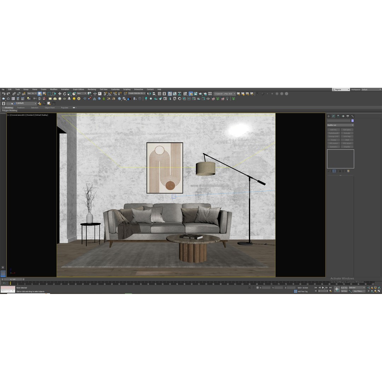Open the Graph Editors menu
The image size is (382, 382).
pyautogui.click(x=79, y=89)
